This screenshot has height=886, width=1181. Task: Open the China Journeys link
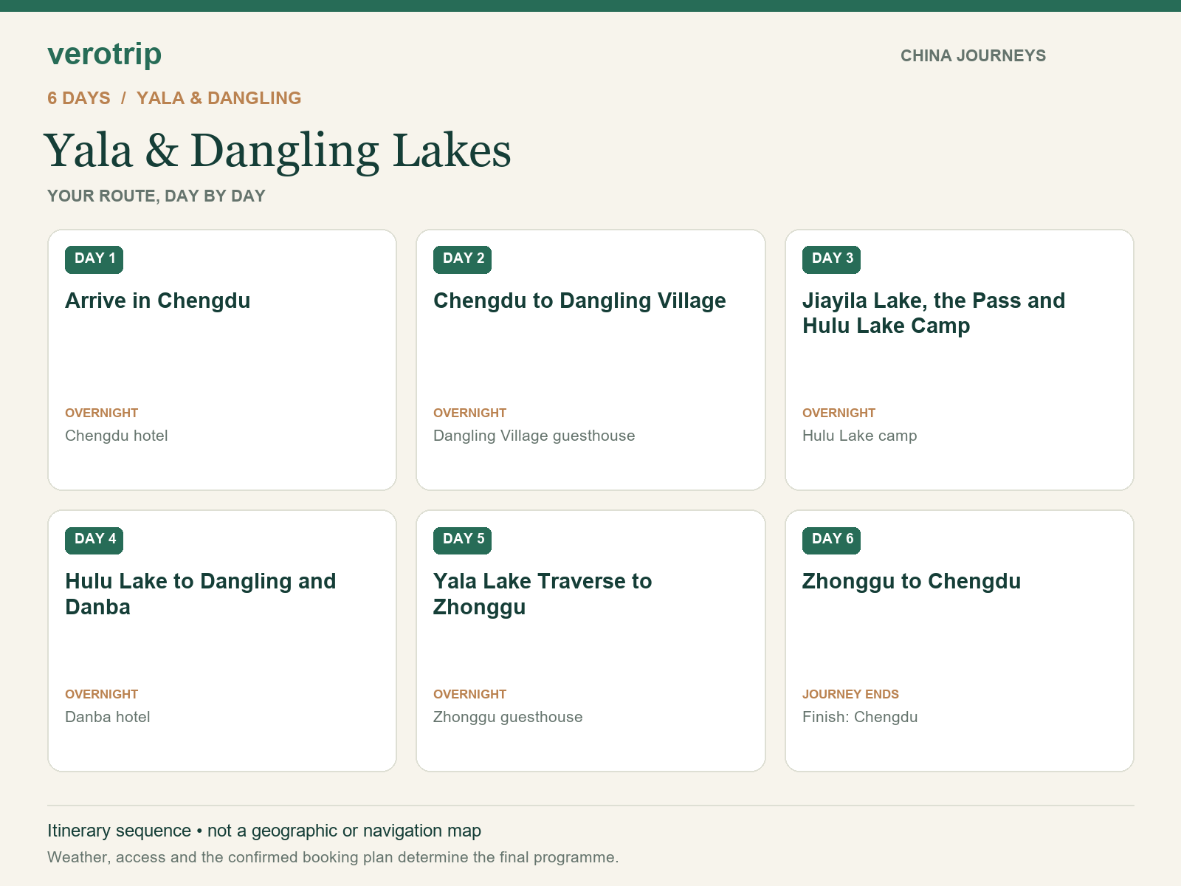(x=973, y=56)
